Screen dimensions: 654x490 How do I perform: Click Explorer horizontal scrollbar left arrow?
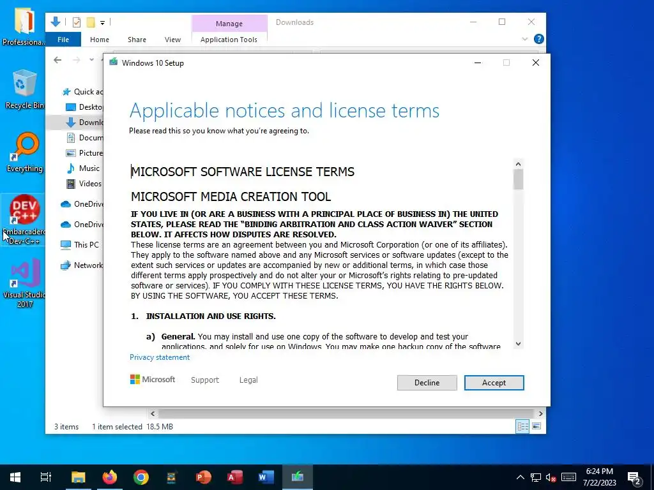153,413
